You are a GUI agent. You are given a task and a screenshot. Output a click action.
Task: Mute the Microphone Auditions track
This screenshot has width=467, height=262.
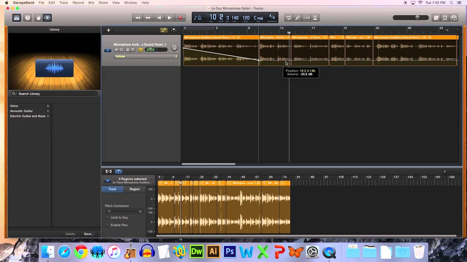coord(116,50)
